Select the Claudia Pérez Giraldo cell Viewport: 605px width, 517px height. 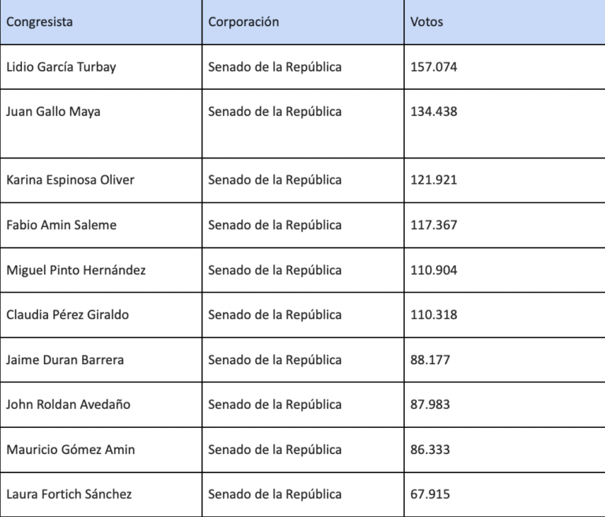pyautogui.click(x=67, y=314)
